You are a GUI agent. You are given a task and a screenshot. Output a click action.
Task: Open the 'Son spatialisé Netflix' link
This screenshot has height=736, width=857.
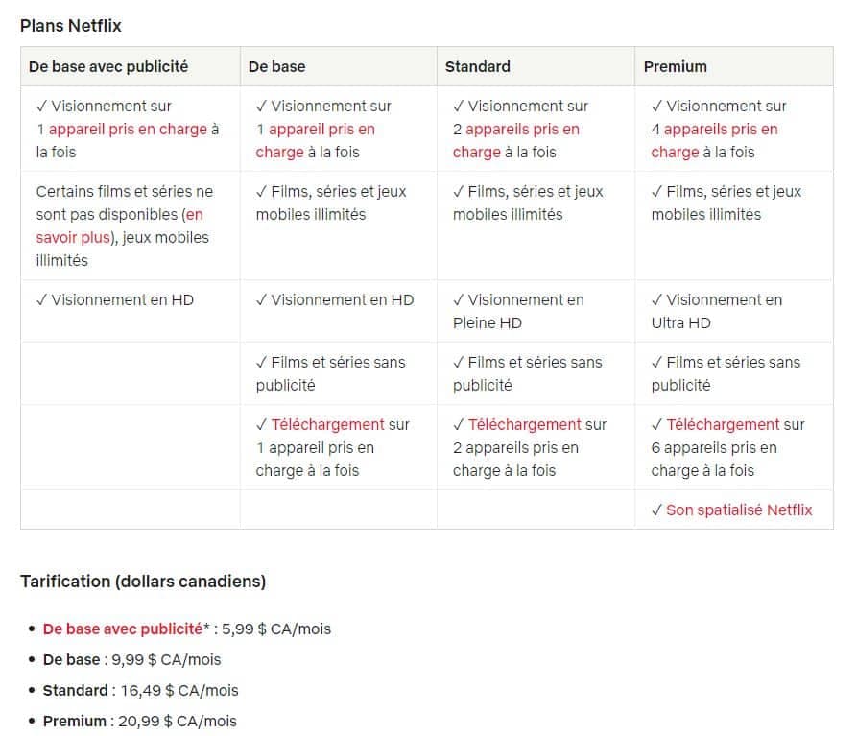pos(739,510)
